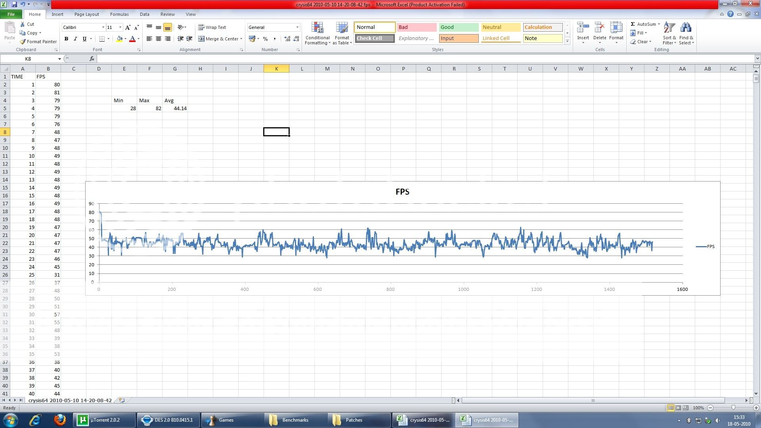Click the Format Painter brush
Screen dimensions: 761x428
tap(23, 42)
